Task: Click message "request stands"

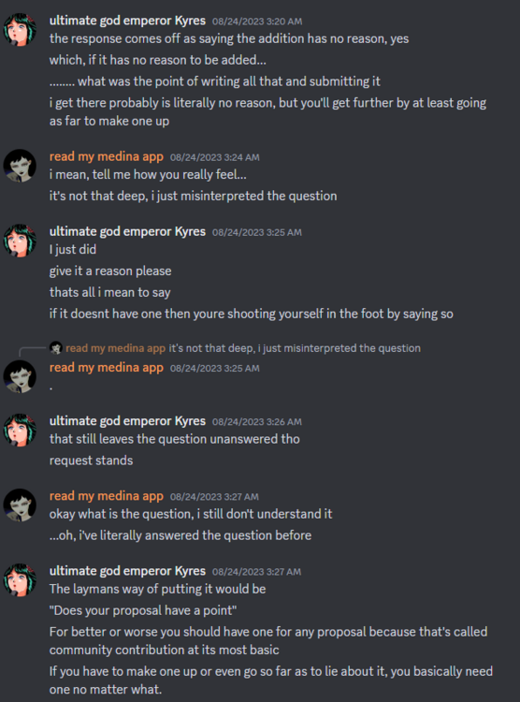Action: pos(92,461)
